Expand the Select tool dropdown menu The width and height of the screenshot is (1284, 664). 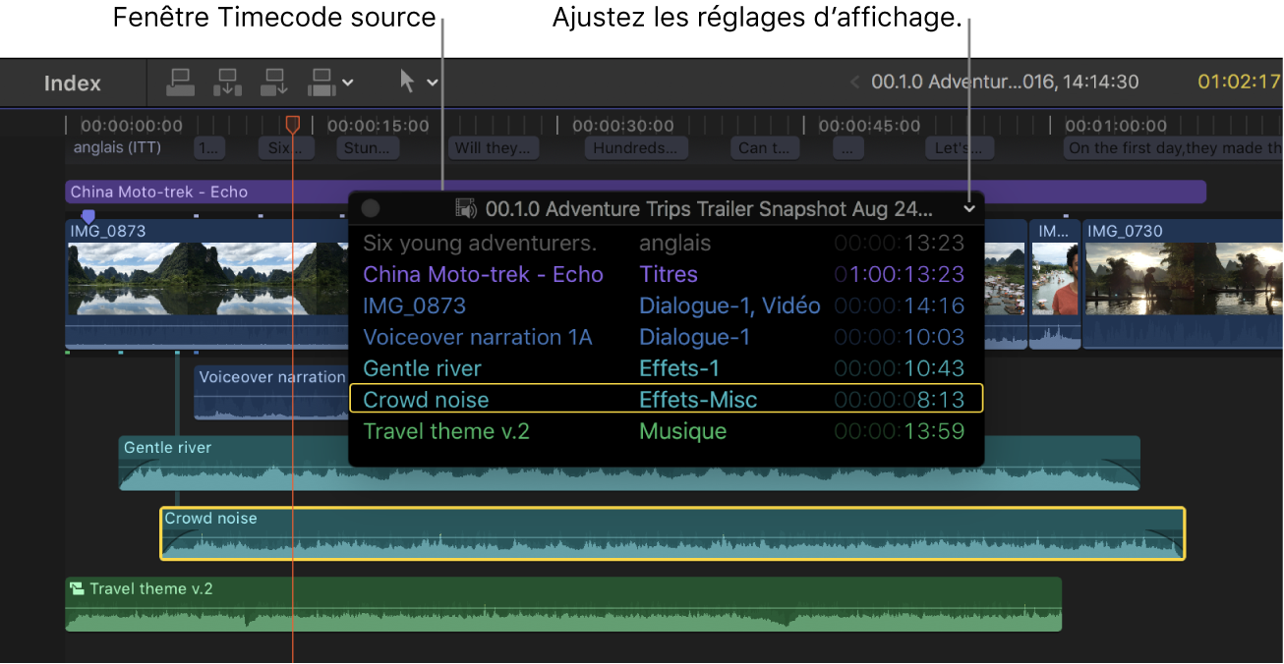(433, 83)
